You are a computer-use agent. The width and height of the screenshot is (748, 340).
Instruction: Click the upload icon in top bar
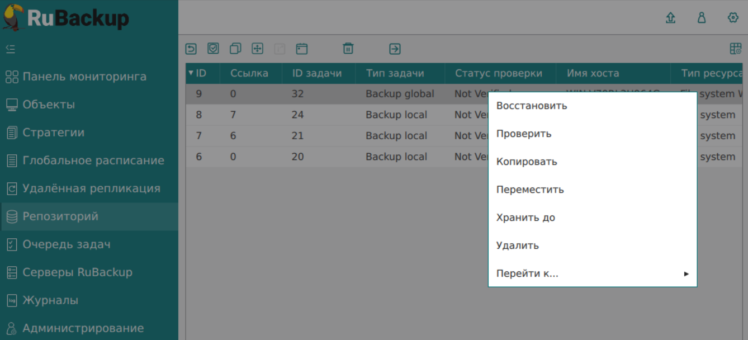tap(670, 18)
